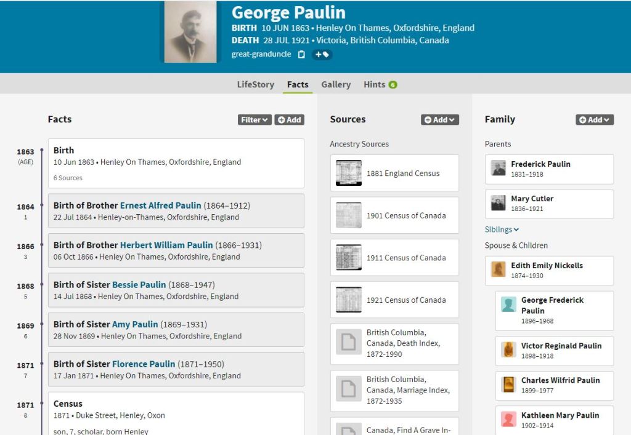Click George Frederick Paulin's teal avatar icon
631x435 pixels.
click(x=508, y=304)
